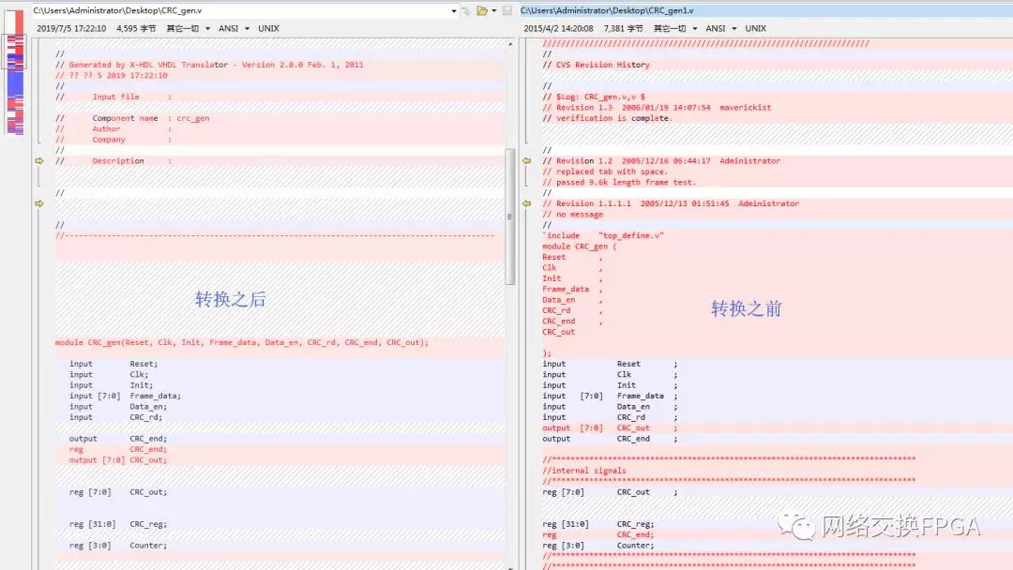1013x570 pixels.
Task: Click the left 'reg [31:0] CRC_reg;' line
Action: click(118, 524)
